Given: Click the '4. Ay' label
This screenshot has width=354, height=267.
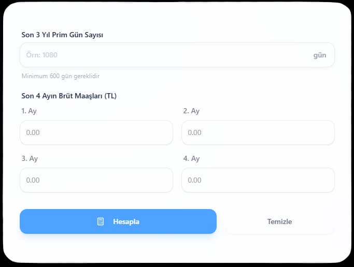Looking at the screenshot, I should 191,158.
